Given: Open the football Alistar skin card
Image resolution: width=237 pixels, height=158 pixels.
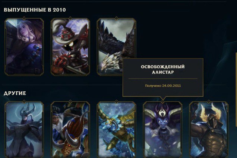Looking at the screenshot, I should click(x=70, y=130).
